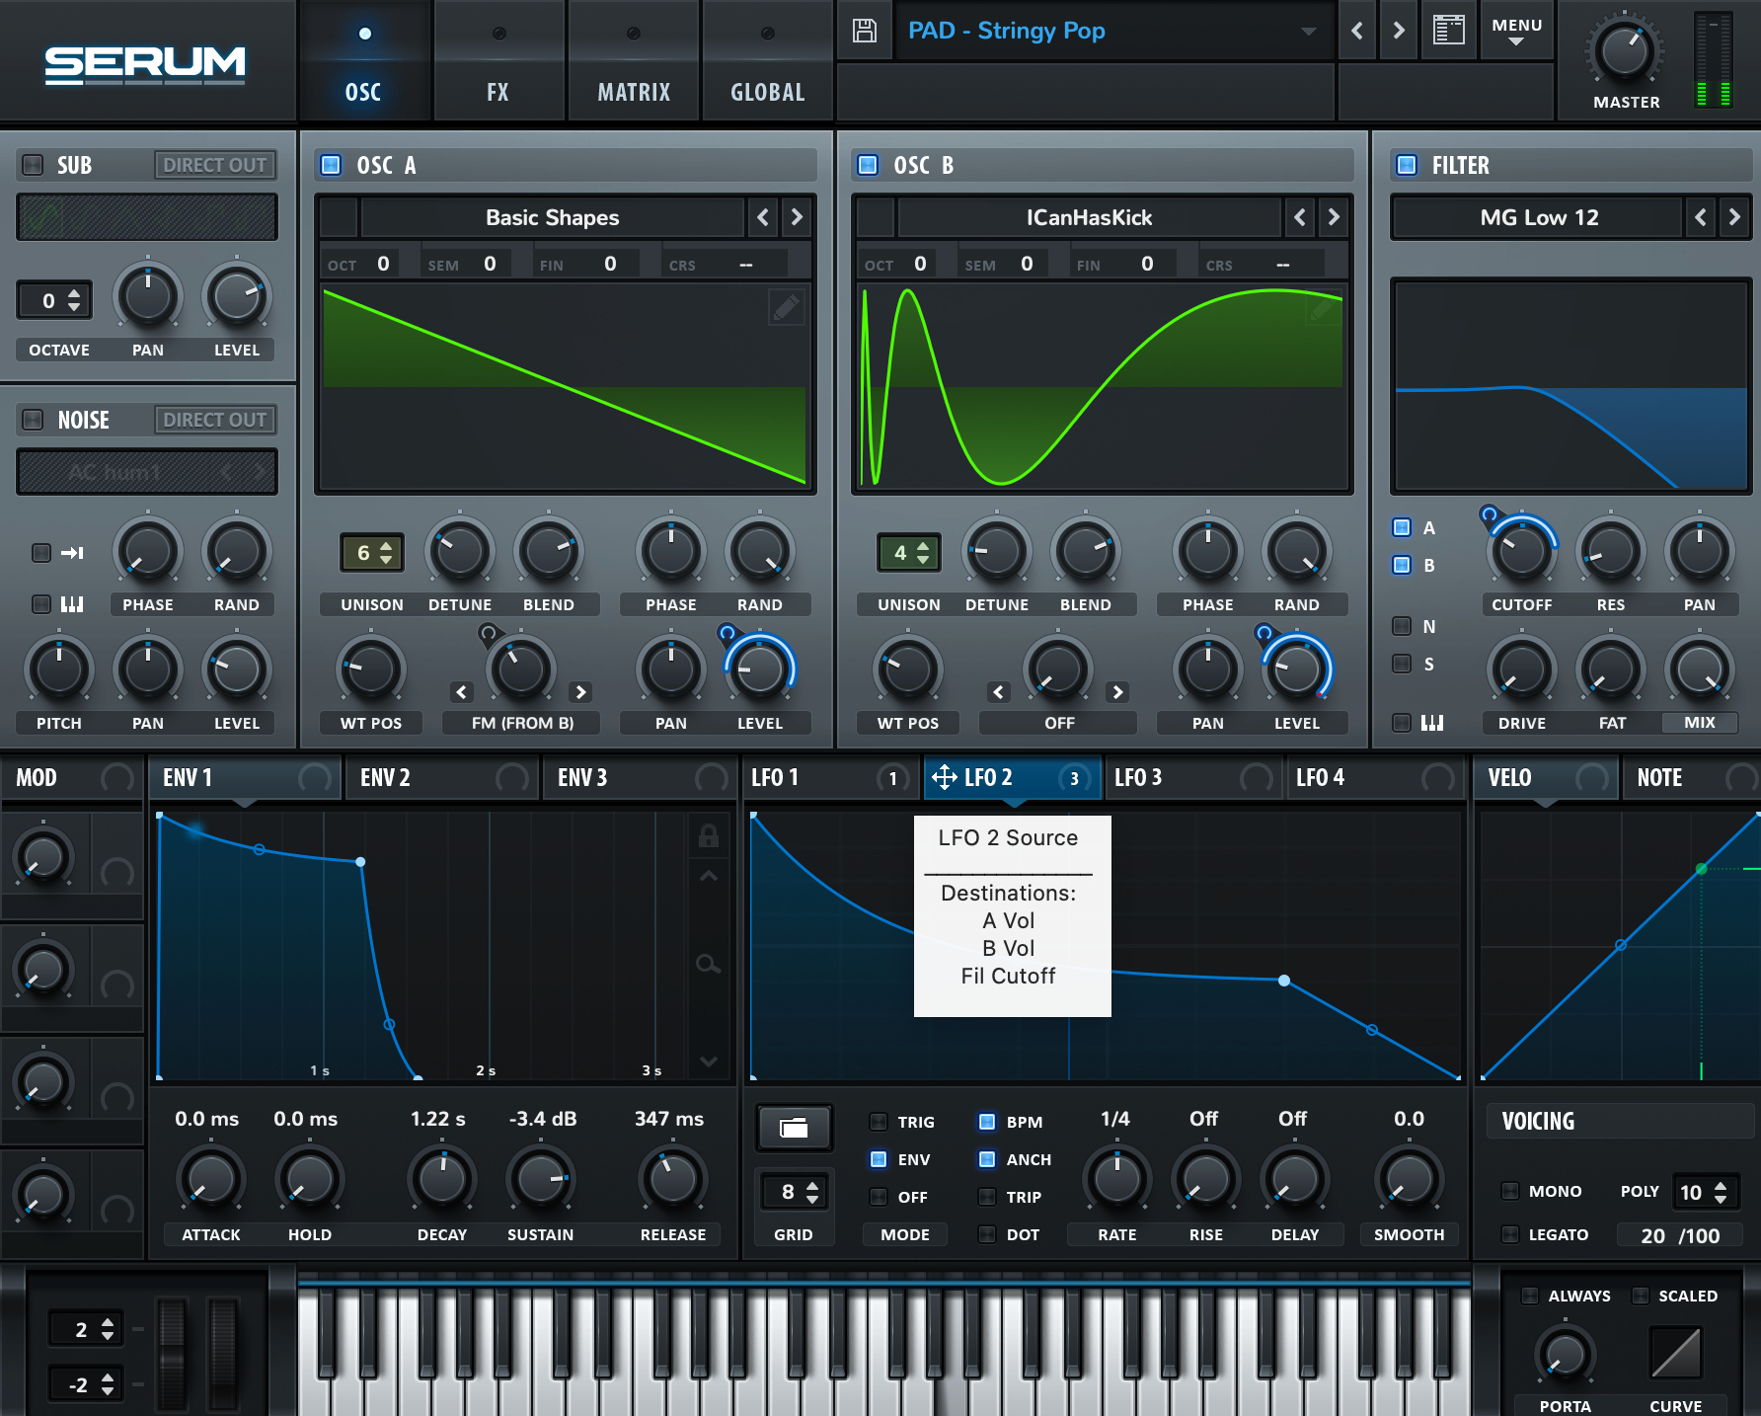This screenshot has width=1761, height=1416.
Task: Click previous warp mode arrow in OSC A
Action: coord(462,692)
